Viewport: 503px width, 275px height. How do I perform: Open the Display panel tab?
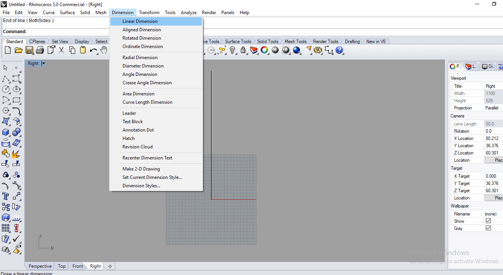tap(488, 66)
